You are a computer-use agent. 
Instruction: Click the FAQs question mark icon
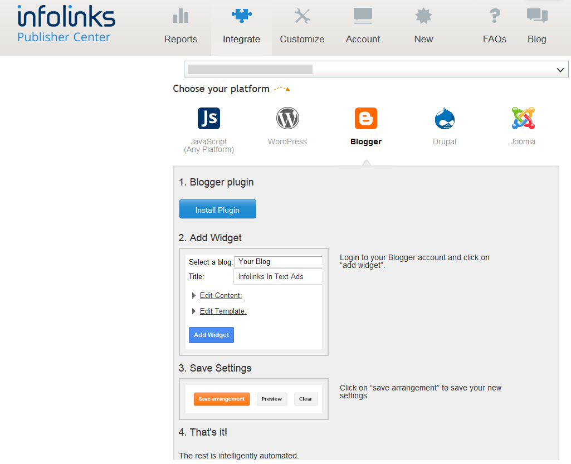click(495, 16)
